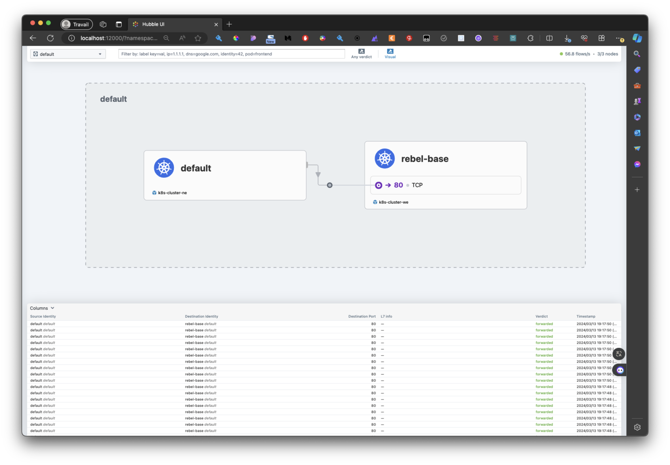This screenshot has height=465, width=670.
Task: Open the sidebar search icon
Action: coord(637,54)
